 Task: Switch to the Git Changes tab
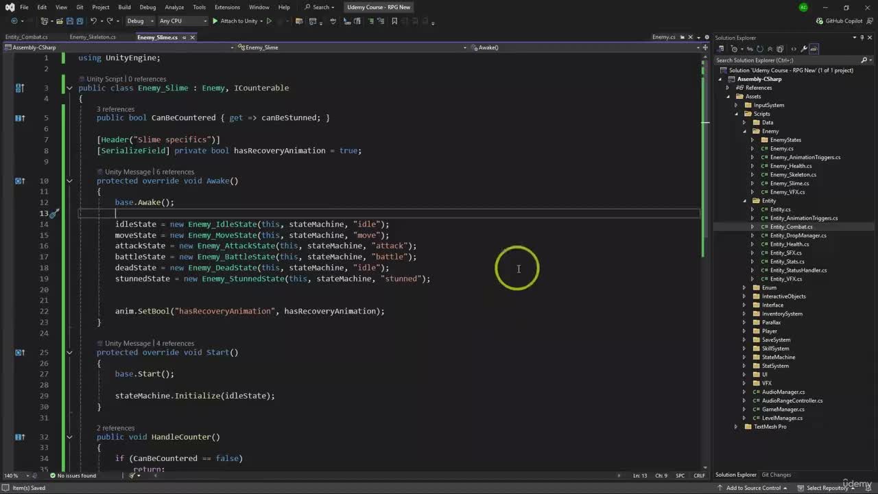(x=776, y=475)
